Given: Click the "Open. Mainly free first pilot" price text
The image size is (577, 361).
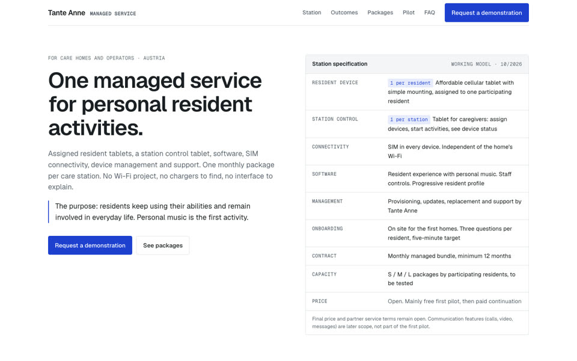Looking at the screenshot, I should point(454,301).
